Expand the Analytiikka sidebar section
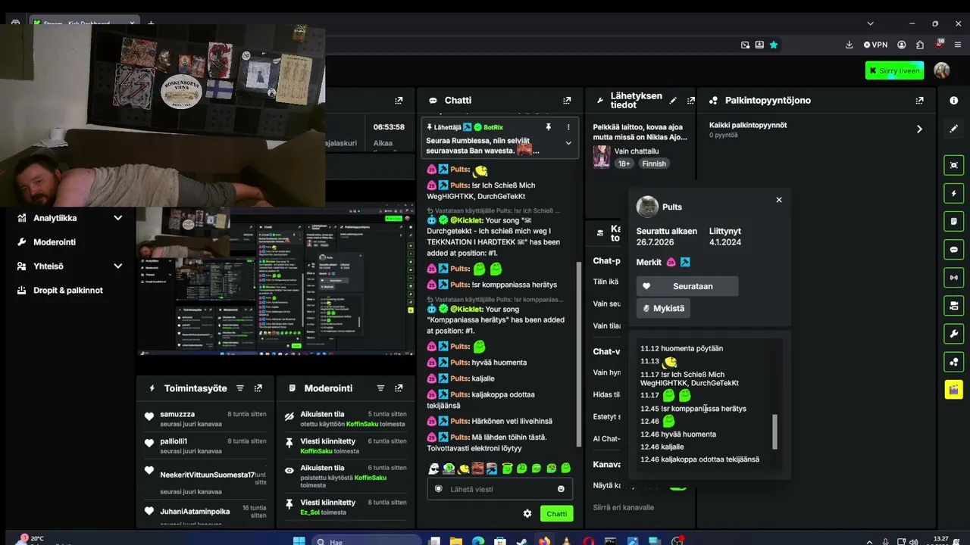The width and height of the screenshot is (970, 545). click(117, 218)
